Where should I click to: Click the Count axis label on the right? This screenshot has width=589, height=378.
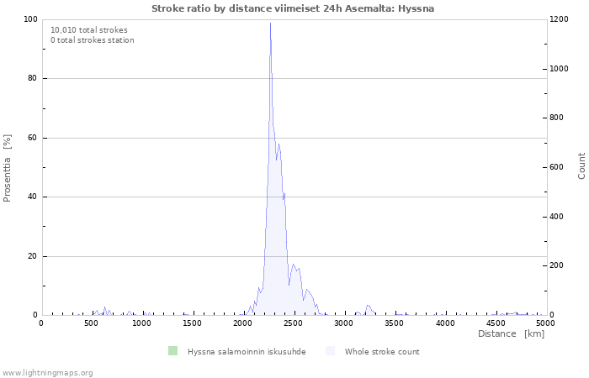(581, 165)
